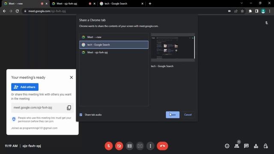Close the 'Meet - ~new' browser tab
Screen dimensions: 274x154
click(47, 3)
